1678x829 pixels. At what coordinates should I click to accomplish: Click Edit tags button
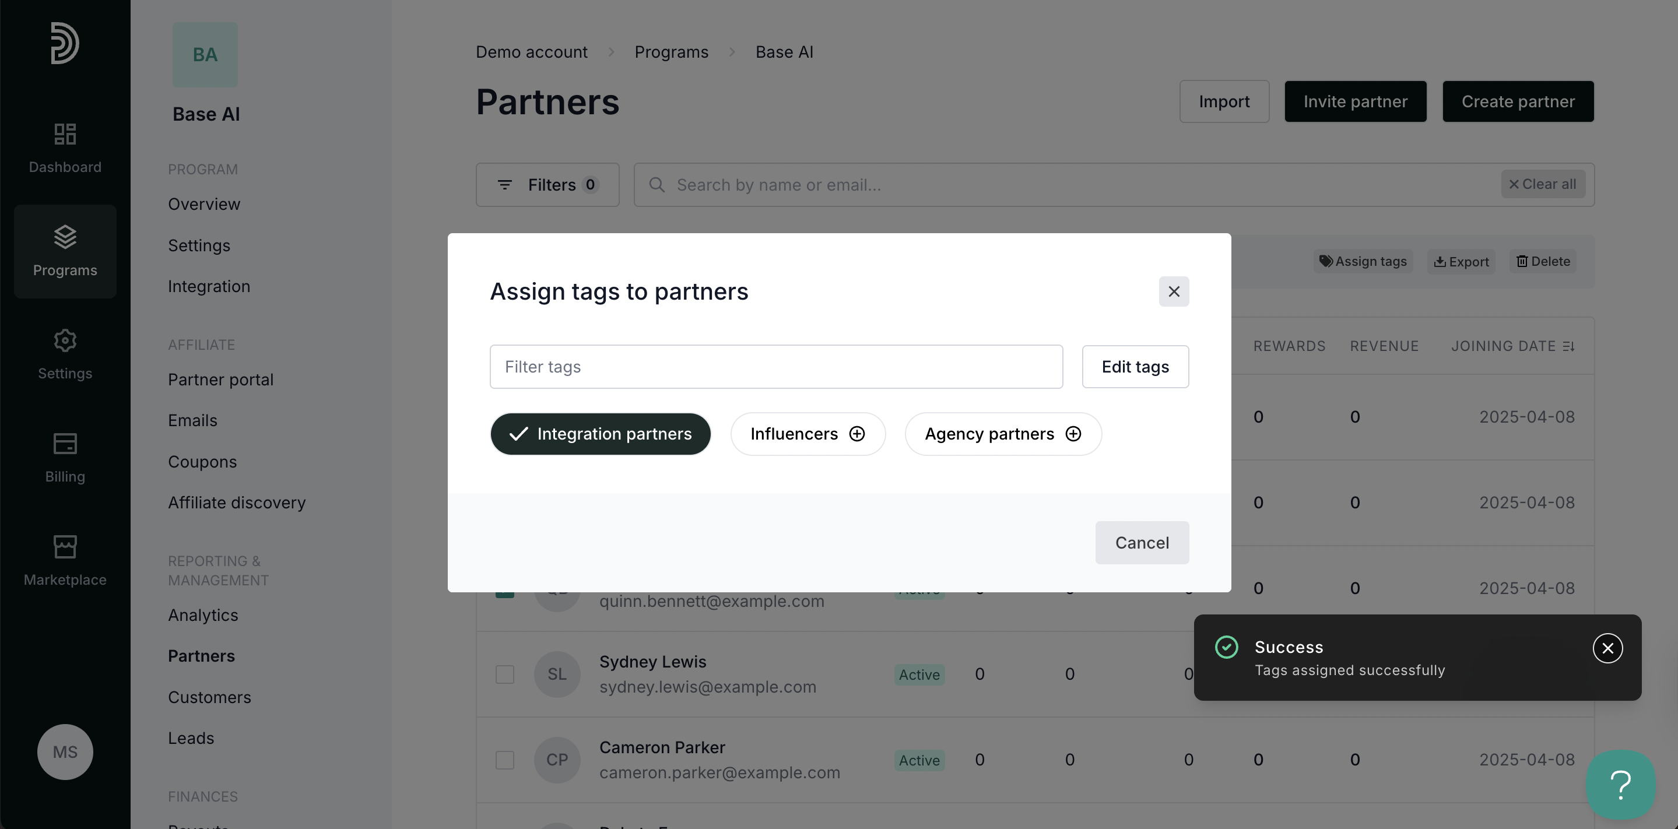tap(1135, 367)
